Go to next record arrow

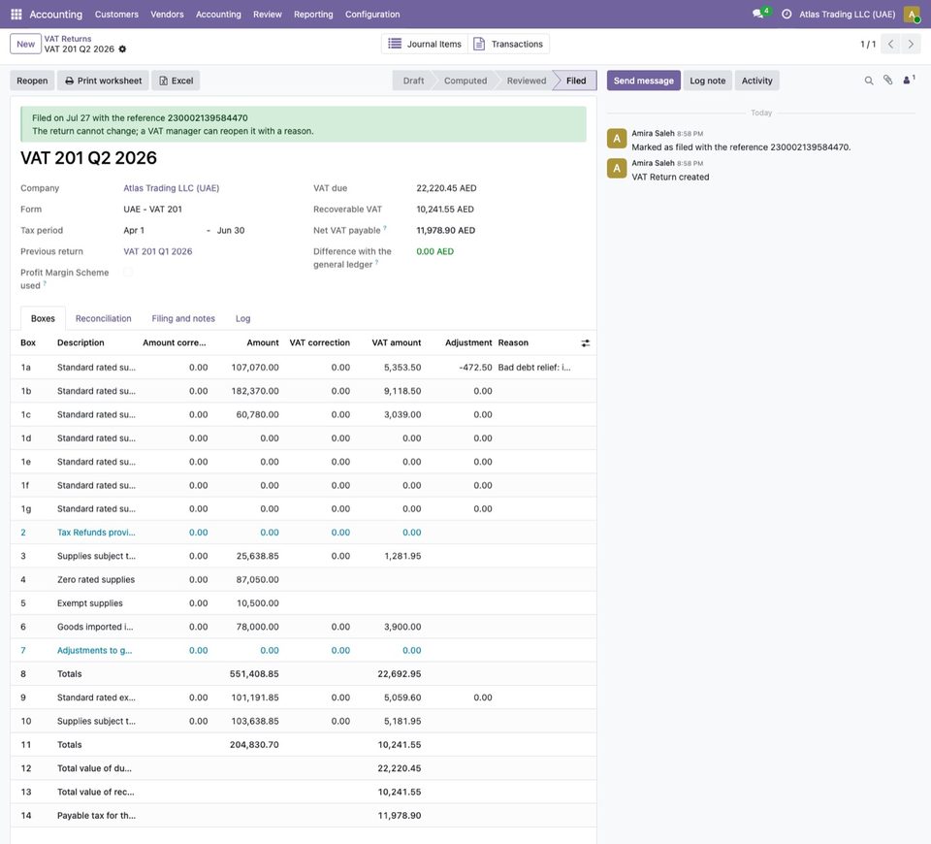[911, 44]
